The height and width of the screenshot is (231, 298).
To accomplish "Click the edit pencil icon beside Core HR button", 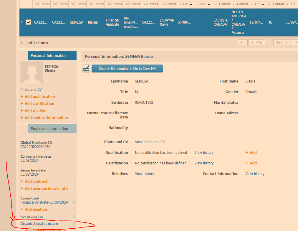I will click(x=86, y=68).
